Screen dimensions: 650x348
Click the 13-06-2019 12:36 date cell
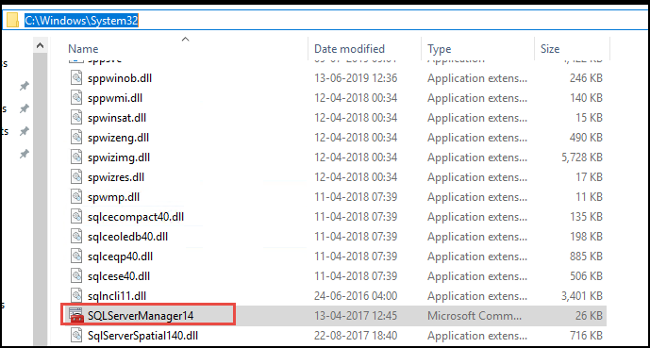pyautogui.click(x=356, y=78)
